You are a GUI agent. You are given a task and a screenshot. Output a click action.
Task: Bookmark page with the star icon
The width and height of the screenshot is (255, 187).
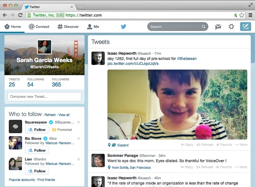242,15
